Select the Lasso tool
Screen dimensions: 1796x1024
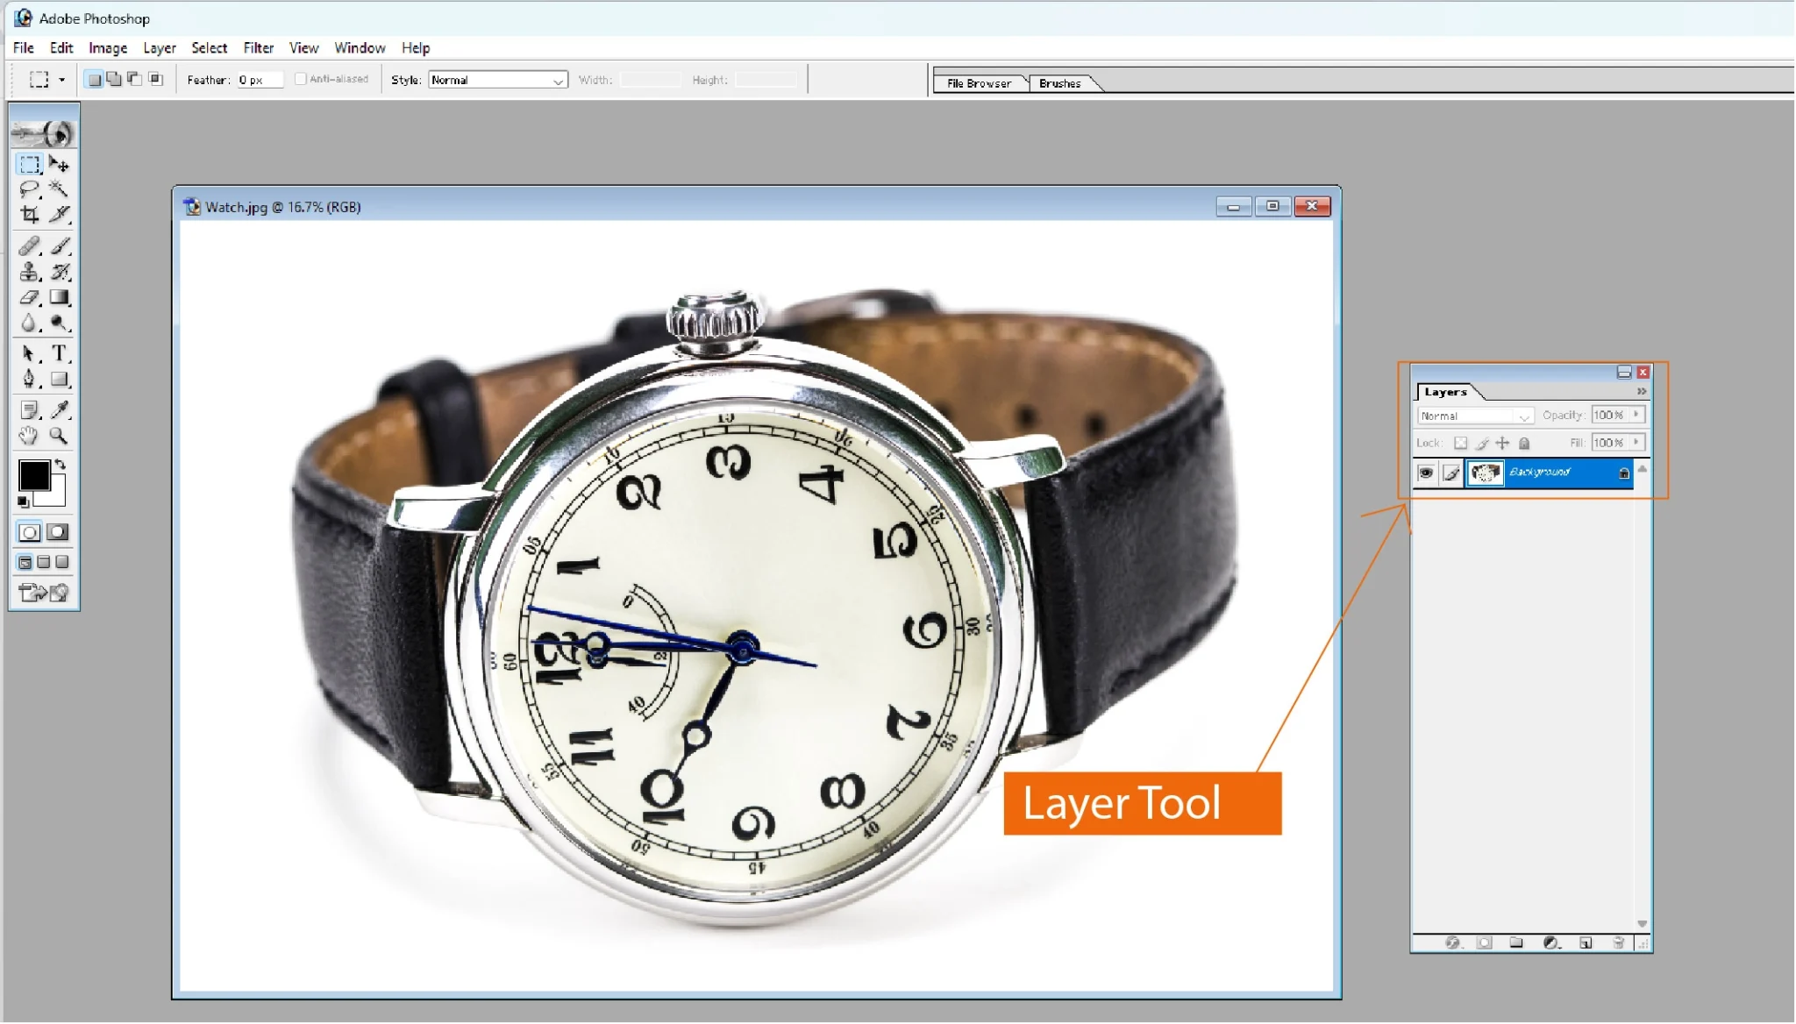pyautogui.click(x=29, y=188)
